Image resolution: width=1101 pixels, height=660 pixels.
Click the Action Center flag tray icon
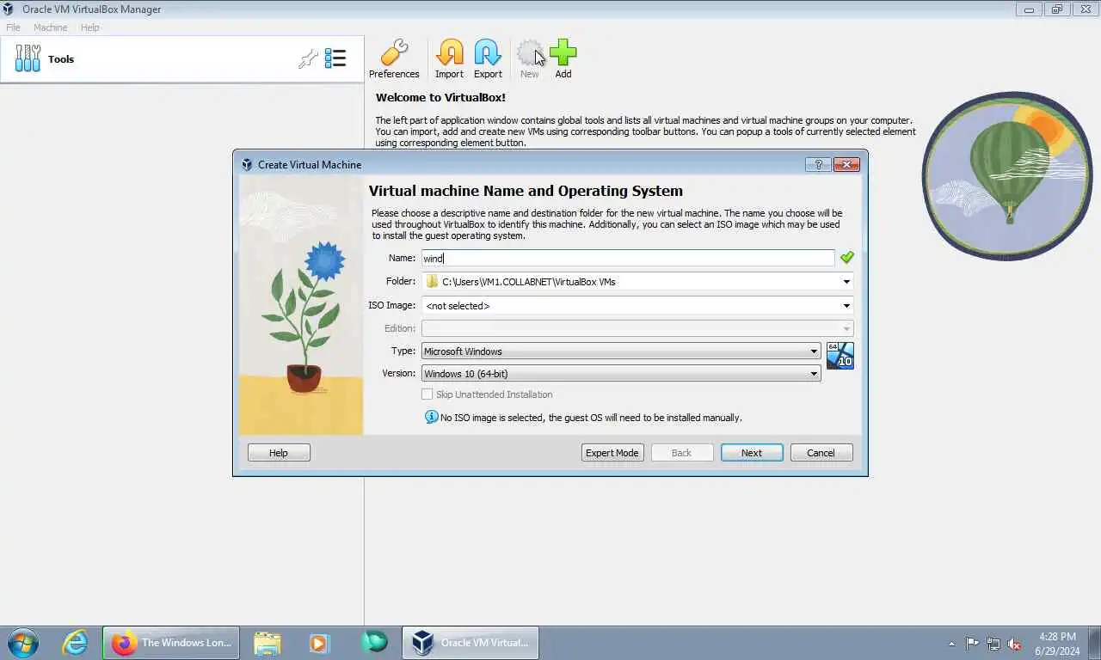972,643
